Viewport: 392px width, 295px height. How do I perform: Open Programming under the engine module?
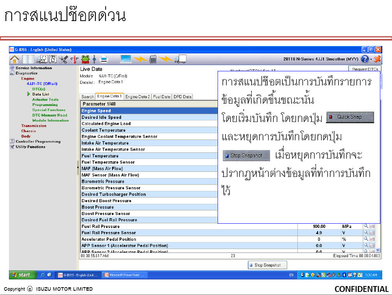[45, 104]
